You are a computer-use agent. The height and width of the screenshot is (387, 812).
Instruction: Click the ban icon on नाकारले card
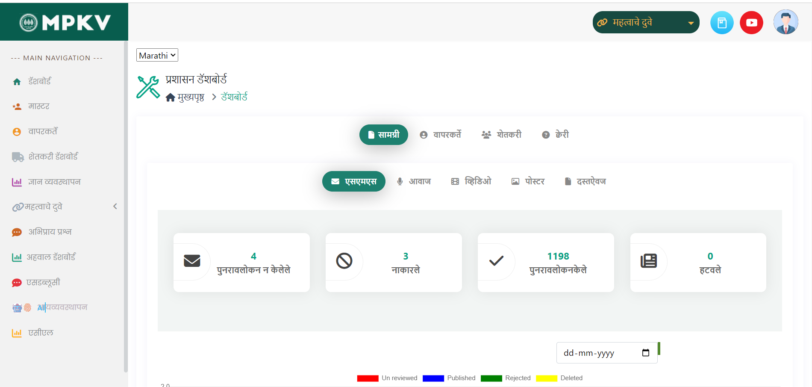click(x=344, y=260)
